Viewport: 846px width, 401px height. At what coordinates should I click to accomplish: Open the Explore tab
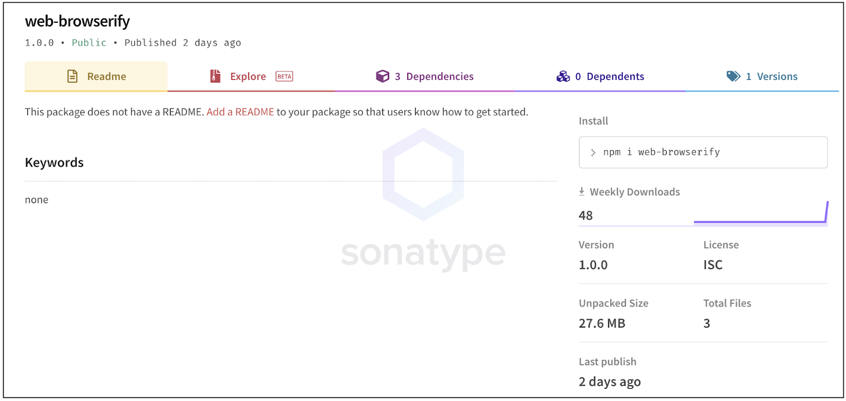(x=247, y=77)
